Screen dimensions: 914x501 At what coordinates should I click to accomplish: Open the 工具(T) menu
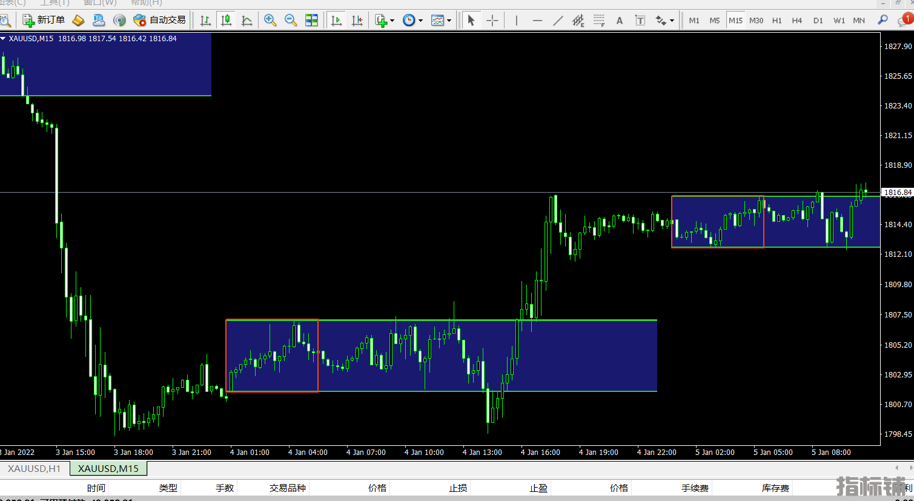coord(55,2)
